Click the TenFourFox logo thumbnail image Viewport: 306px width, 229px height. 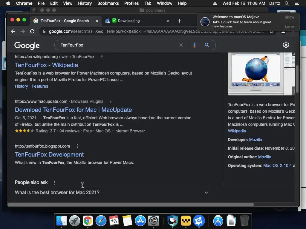[256, 74]
